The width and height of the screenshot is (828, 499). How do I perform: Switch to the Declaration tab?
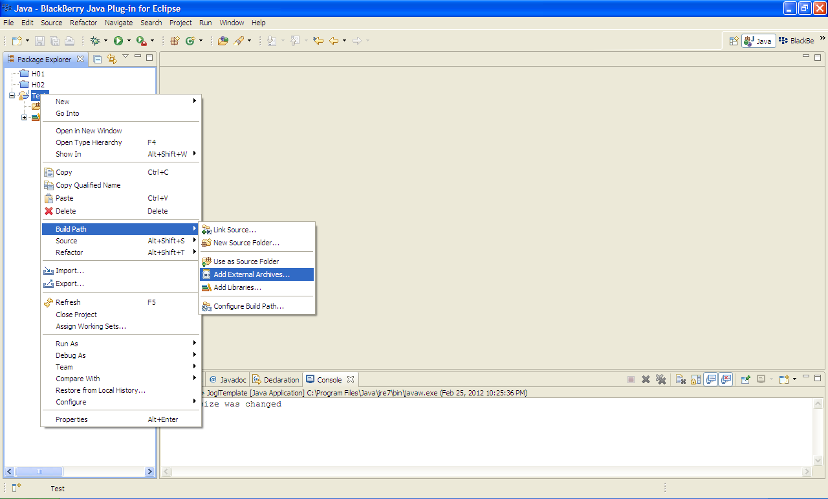tap(276, 380)
